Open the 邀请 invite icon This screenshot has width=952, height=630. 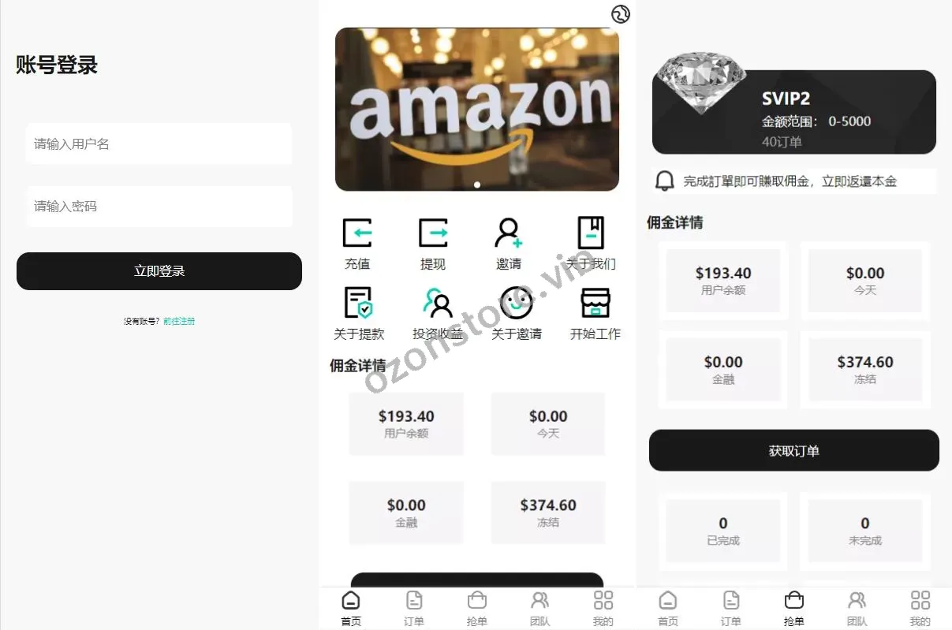[x=509, y=233]
